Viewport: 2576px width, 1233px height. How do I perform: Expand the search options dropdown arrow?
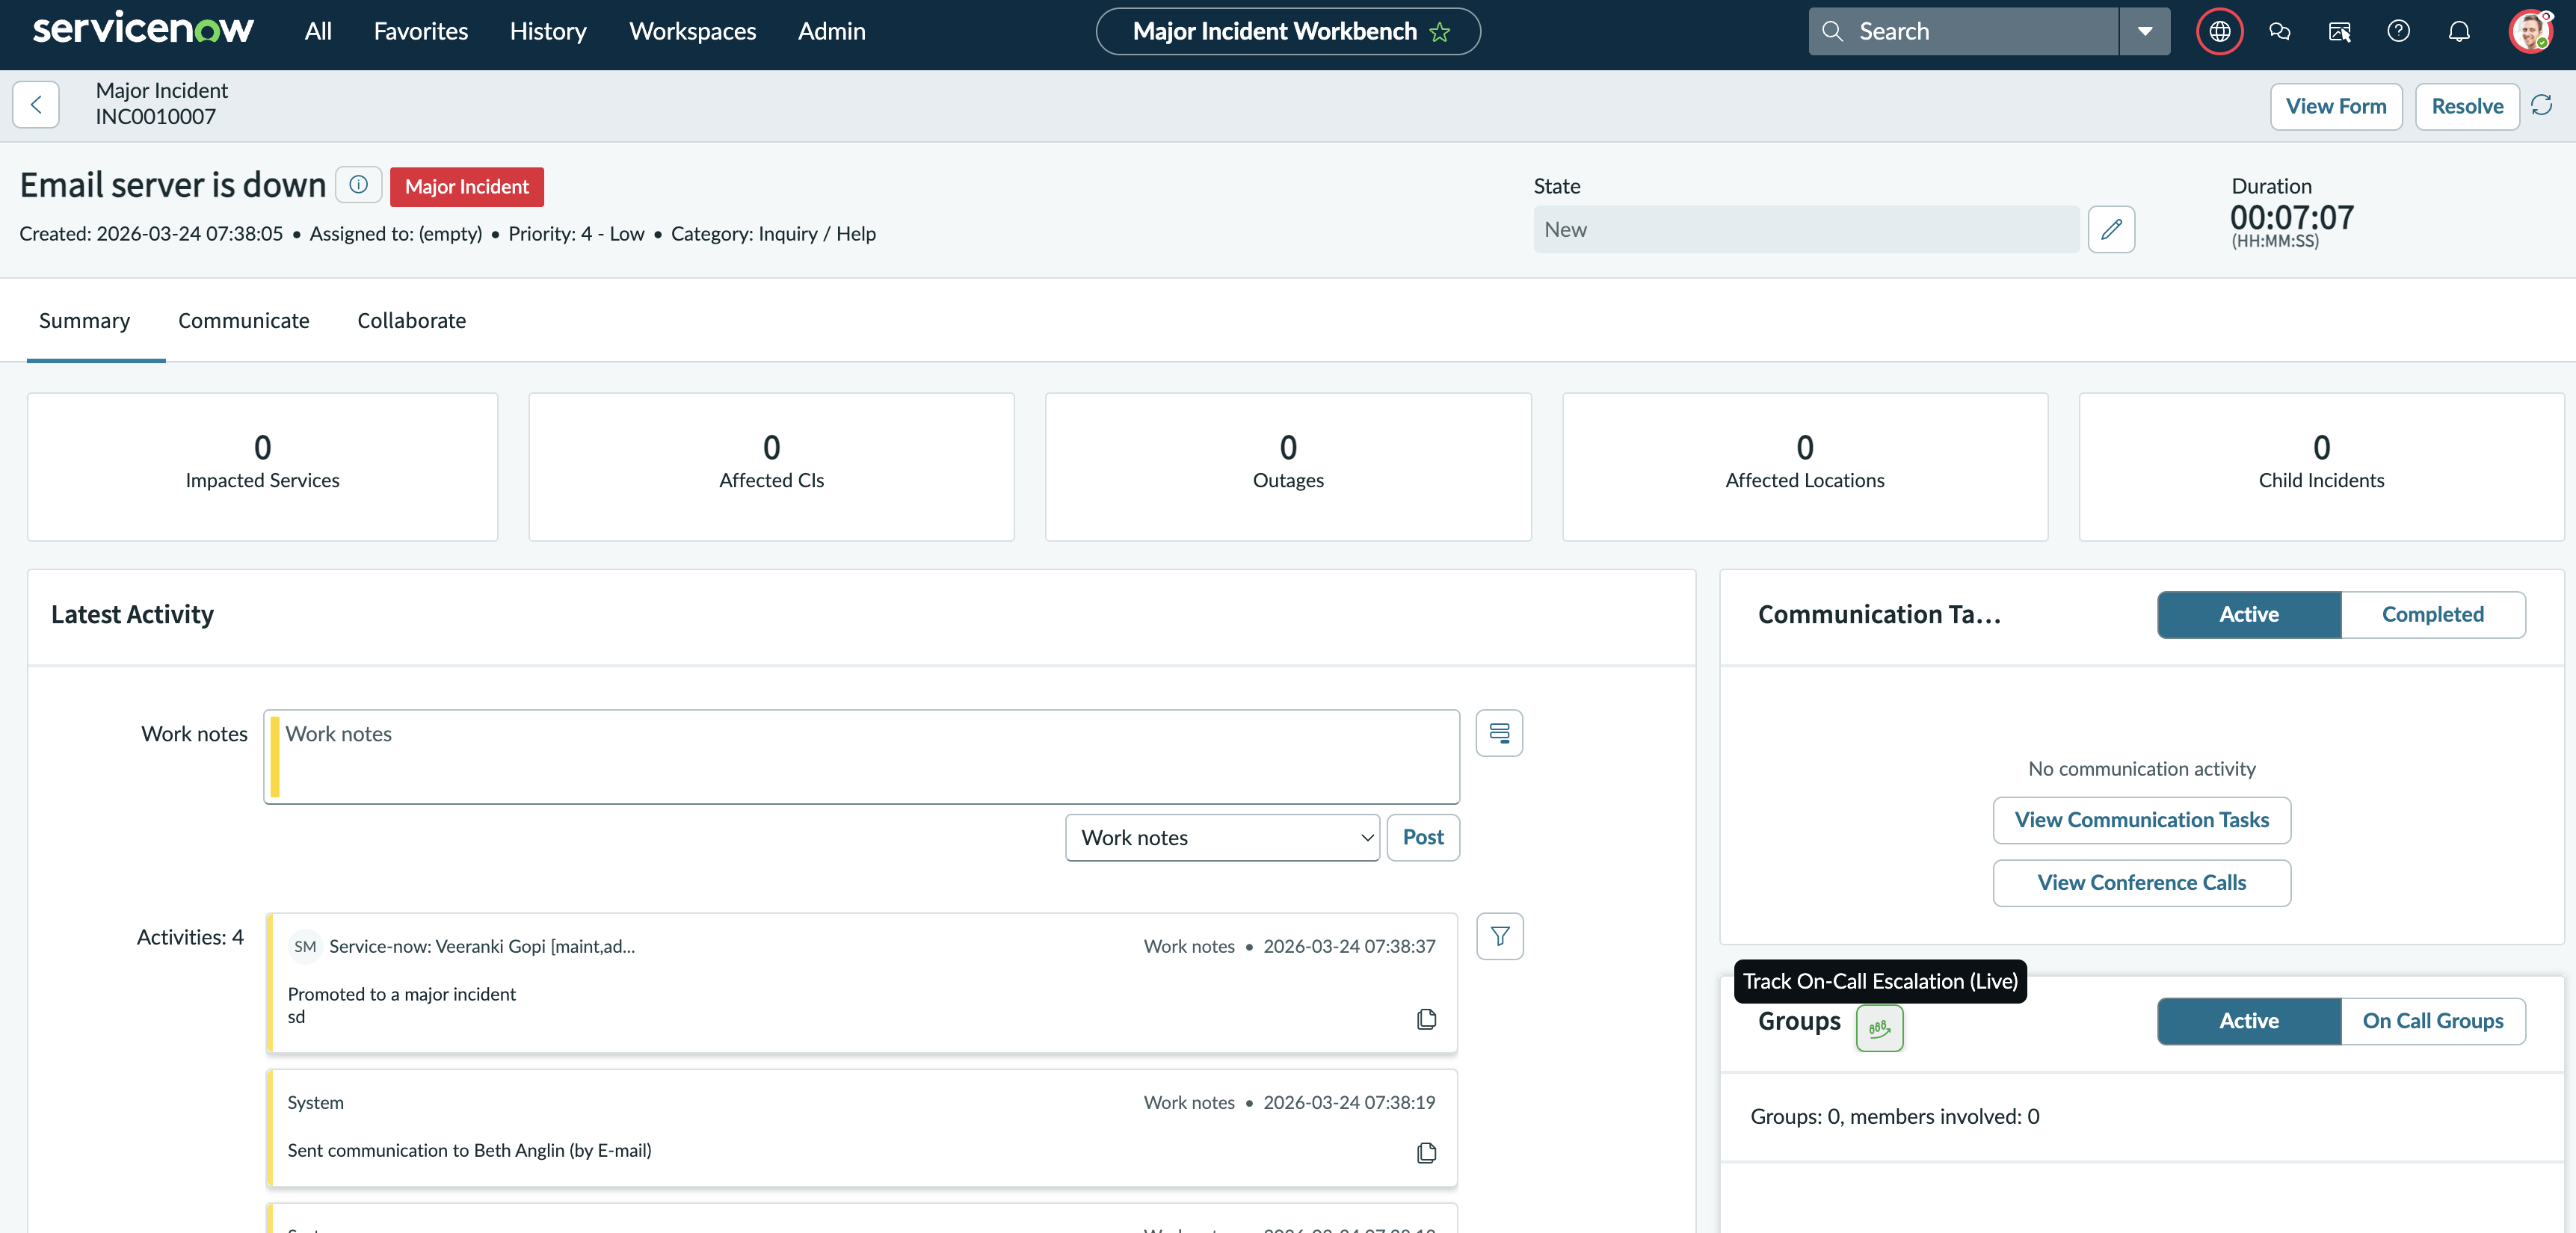2145,31
